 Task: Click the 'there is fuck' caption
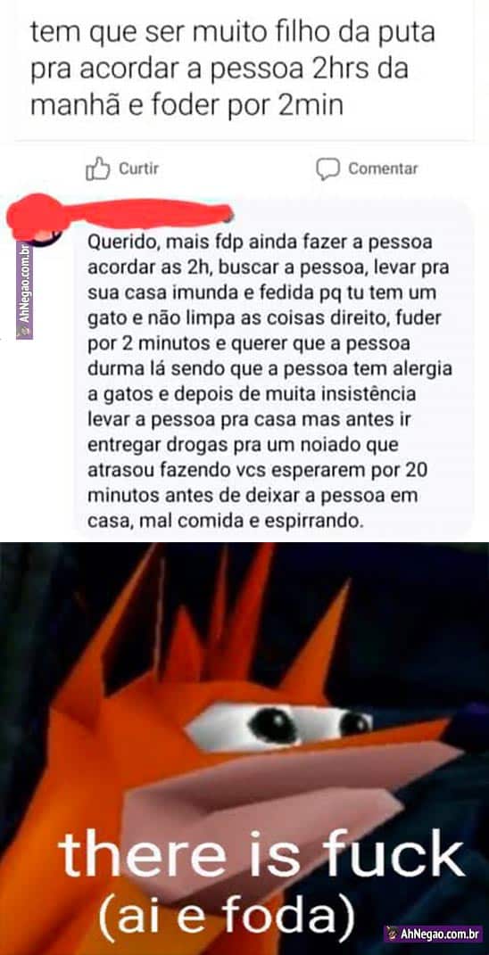262,856
